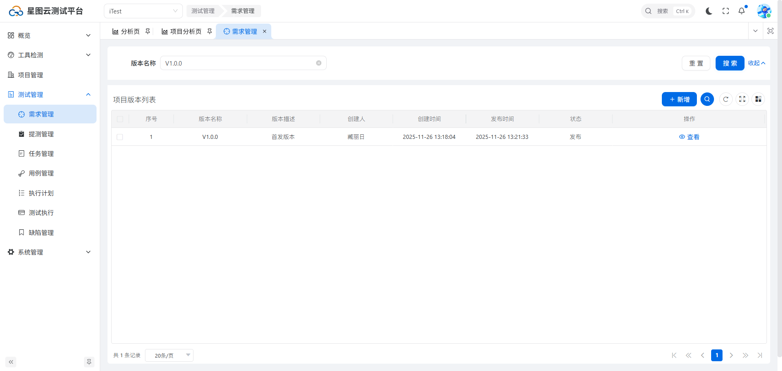Toggle dark mode with the moon icon
782x371 pixels.
pyautogui.click(x=709, y=11)
